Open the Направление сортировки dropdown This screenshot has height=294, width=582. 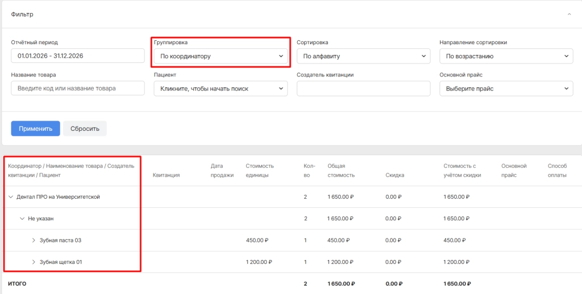pos(506,56)
